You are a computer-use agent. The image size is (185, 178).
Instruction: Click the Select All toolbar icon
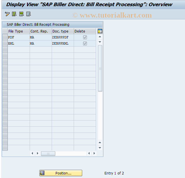point(14,14)
